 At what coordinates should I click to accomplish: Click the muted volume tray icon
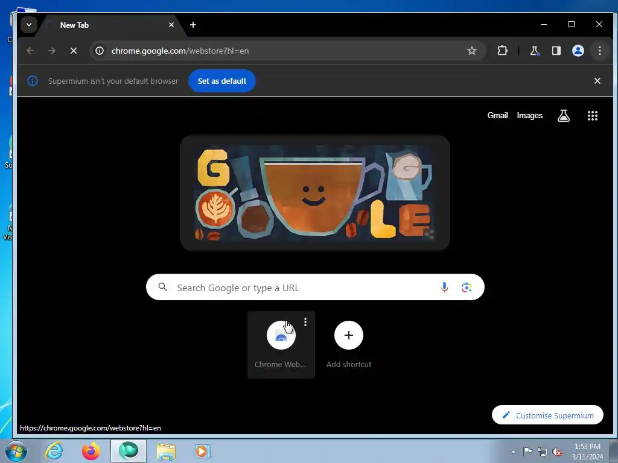557,452
